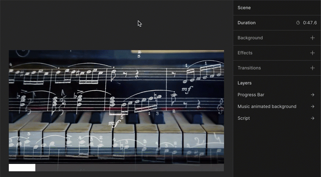Screen dimensions: 321x177
Task: Click the stopwatch icon beside Duration
Action: coord(298,23)
